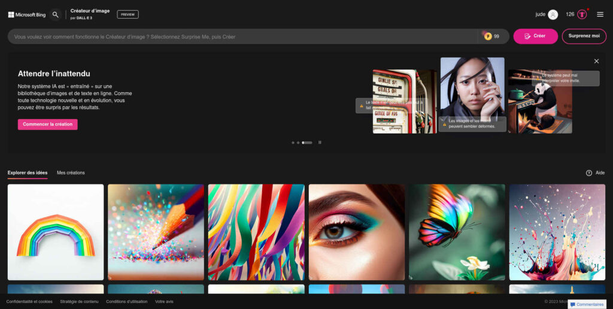Open Votre avis link
The image size is (613, 309).
164,302
